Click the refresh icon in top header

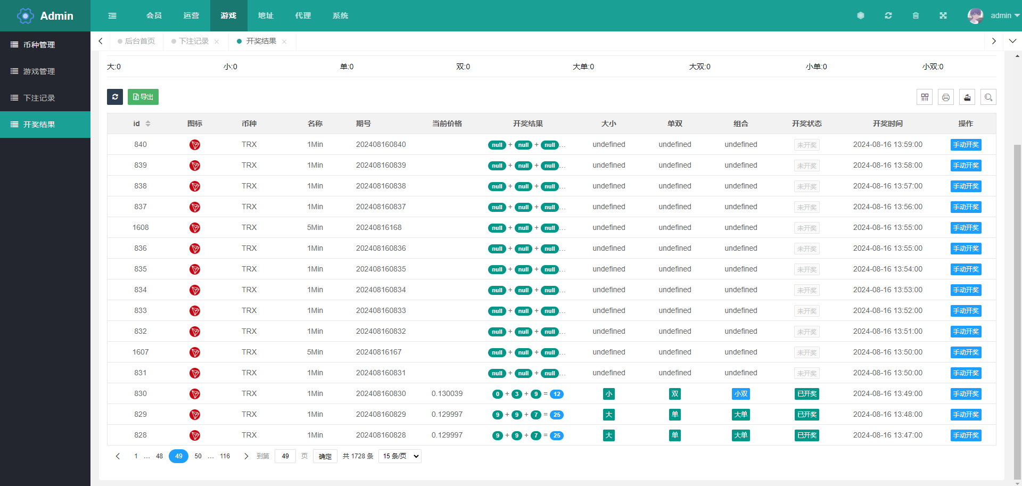click(888, 15)
